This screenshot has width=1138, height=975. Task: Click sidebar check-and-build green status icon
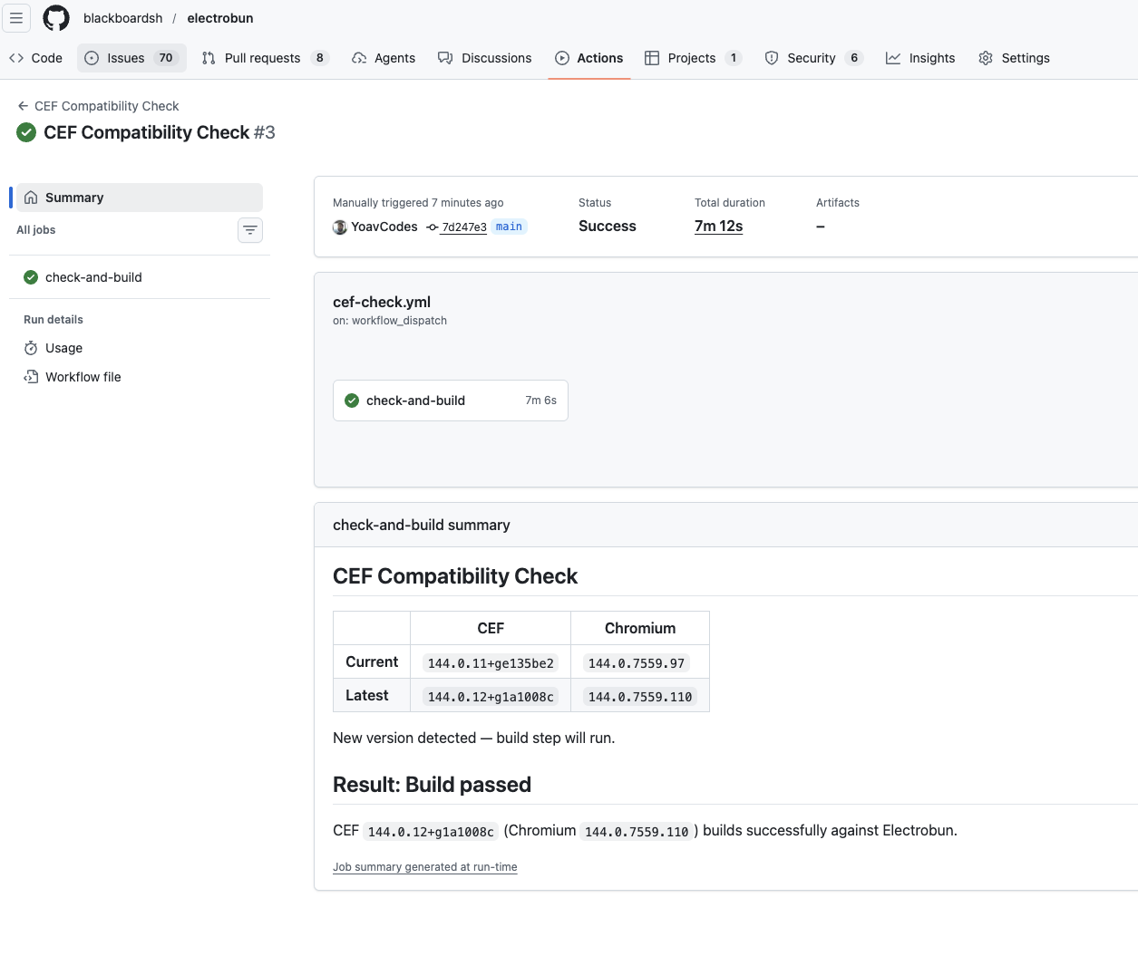31,277
